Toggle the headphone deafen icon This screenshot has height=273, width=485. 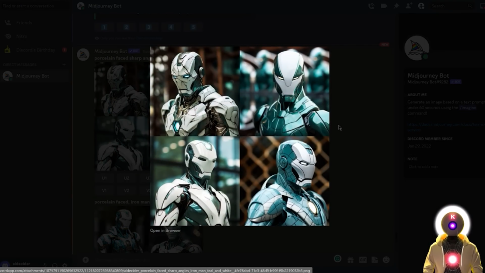tap(55, 265)
